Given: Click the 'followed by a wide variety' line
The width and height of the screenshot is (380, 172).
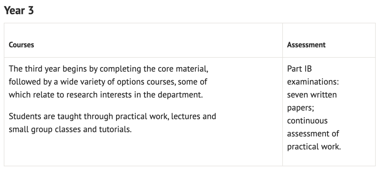Looking at the screenshot, I should pos(108,82).
